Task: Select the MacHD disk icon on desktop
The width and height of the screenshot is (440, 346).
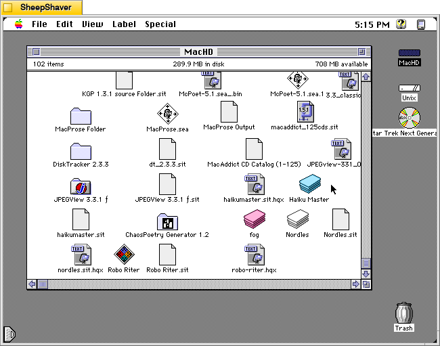Action: click(x=409, y=53)
